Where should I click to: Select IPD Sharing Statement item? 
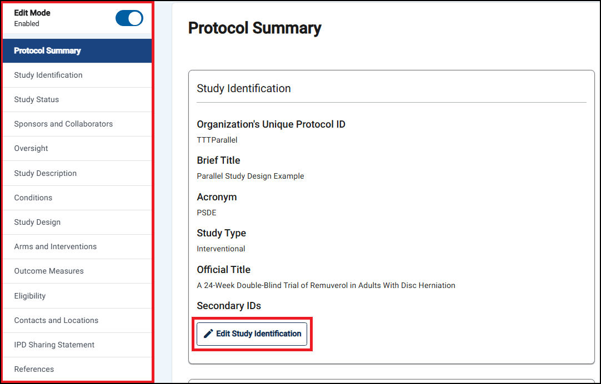77,345
